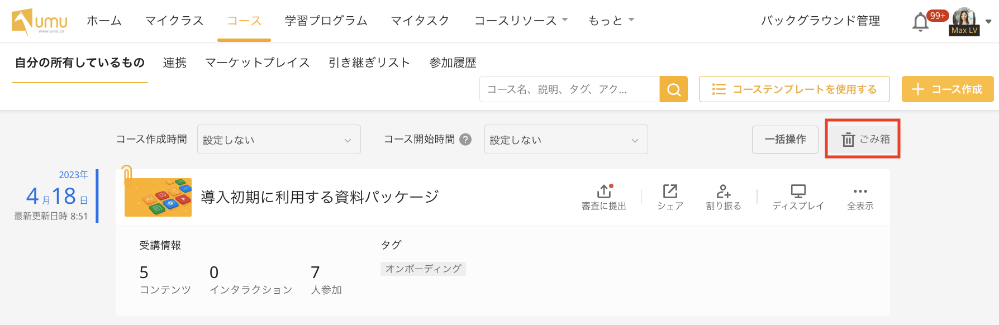Click the course search input field
This screenshot has width=999, height=325.
click(569, 89)
